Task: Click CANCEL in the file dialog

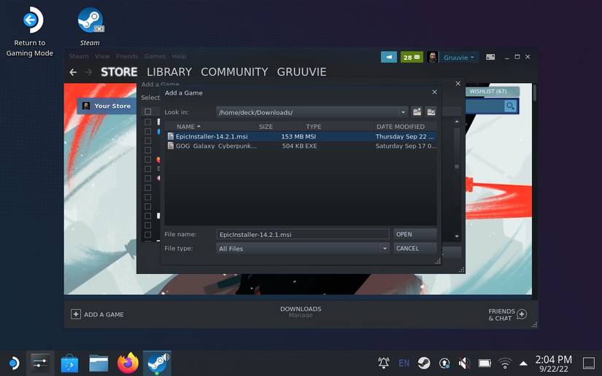Action: point(415,248)
